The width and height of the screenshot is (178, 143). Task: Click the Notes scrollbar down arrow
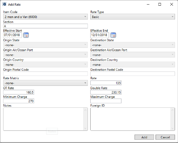pos(86,128)
